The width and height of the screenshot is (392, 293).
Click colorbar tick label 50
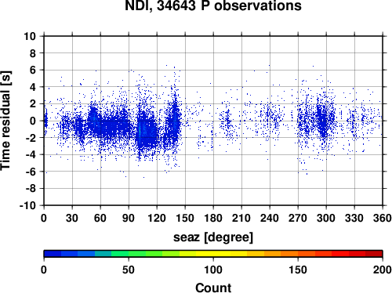coord(129,269)
